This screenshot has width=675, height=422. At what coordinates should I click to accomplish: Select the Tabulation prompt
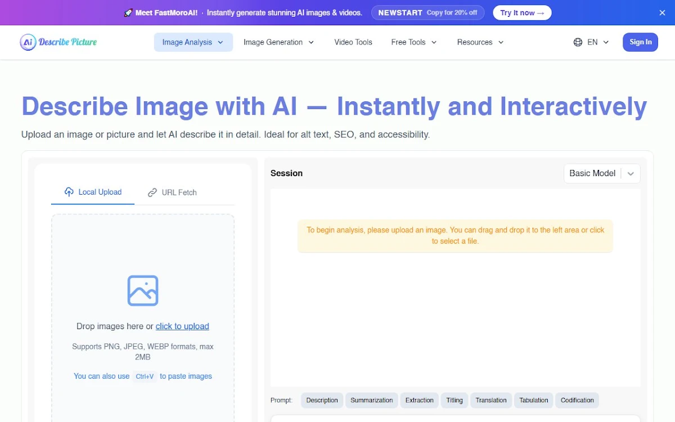point(534,401)
